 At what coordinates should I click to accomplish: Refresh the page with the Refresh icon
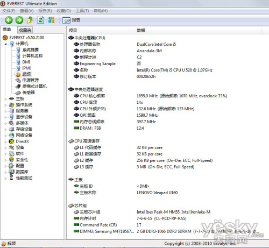pyautogui.click(x=40, y=20)
